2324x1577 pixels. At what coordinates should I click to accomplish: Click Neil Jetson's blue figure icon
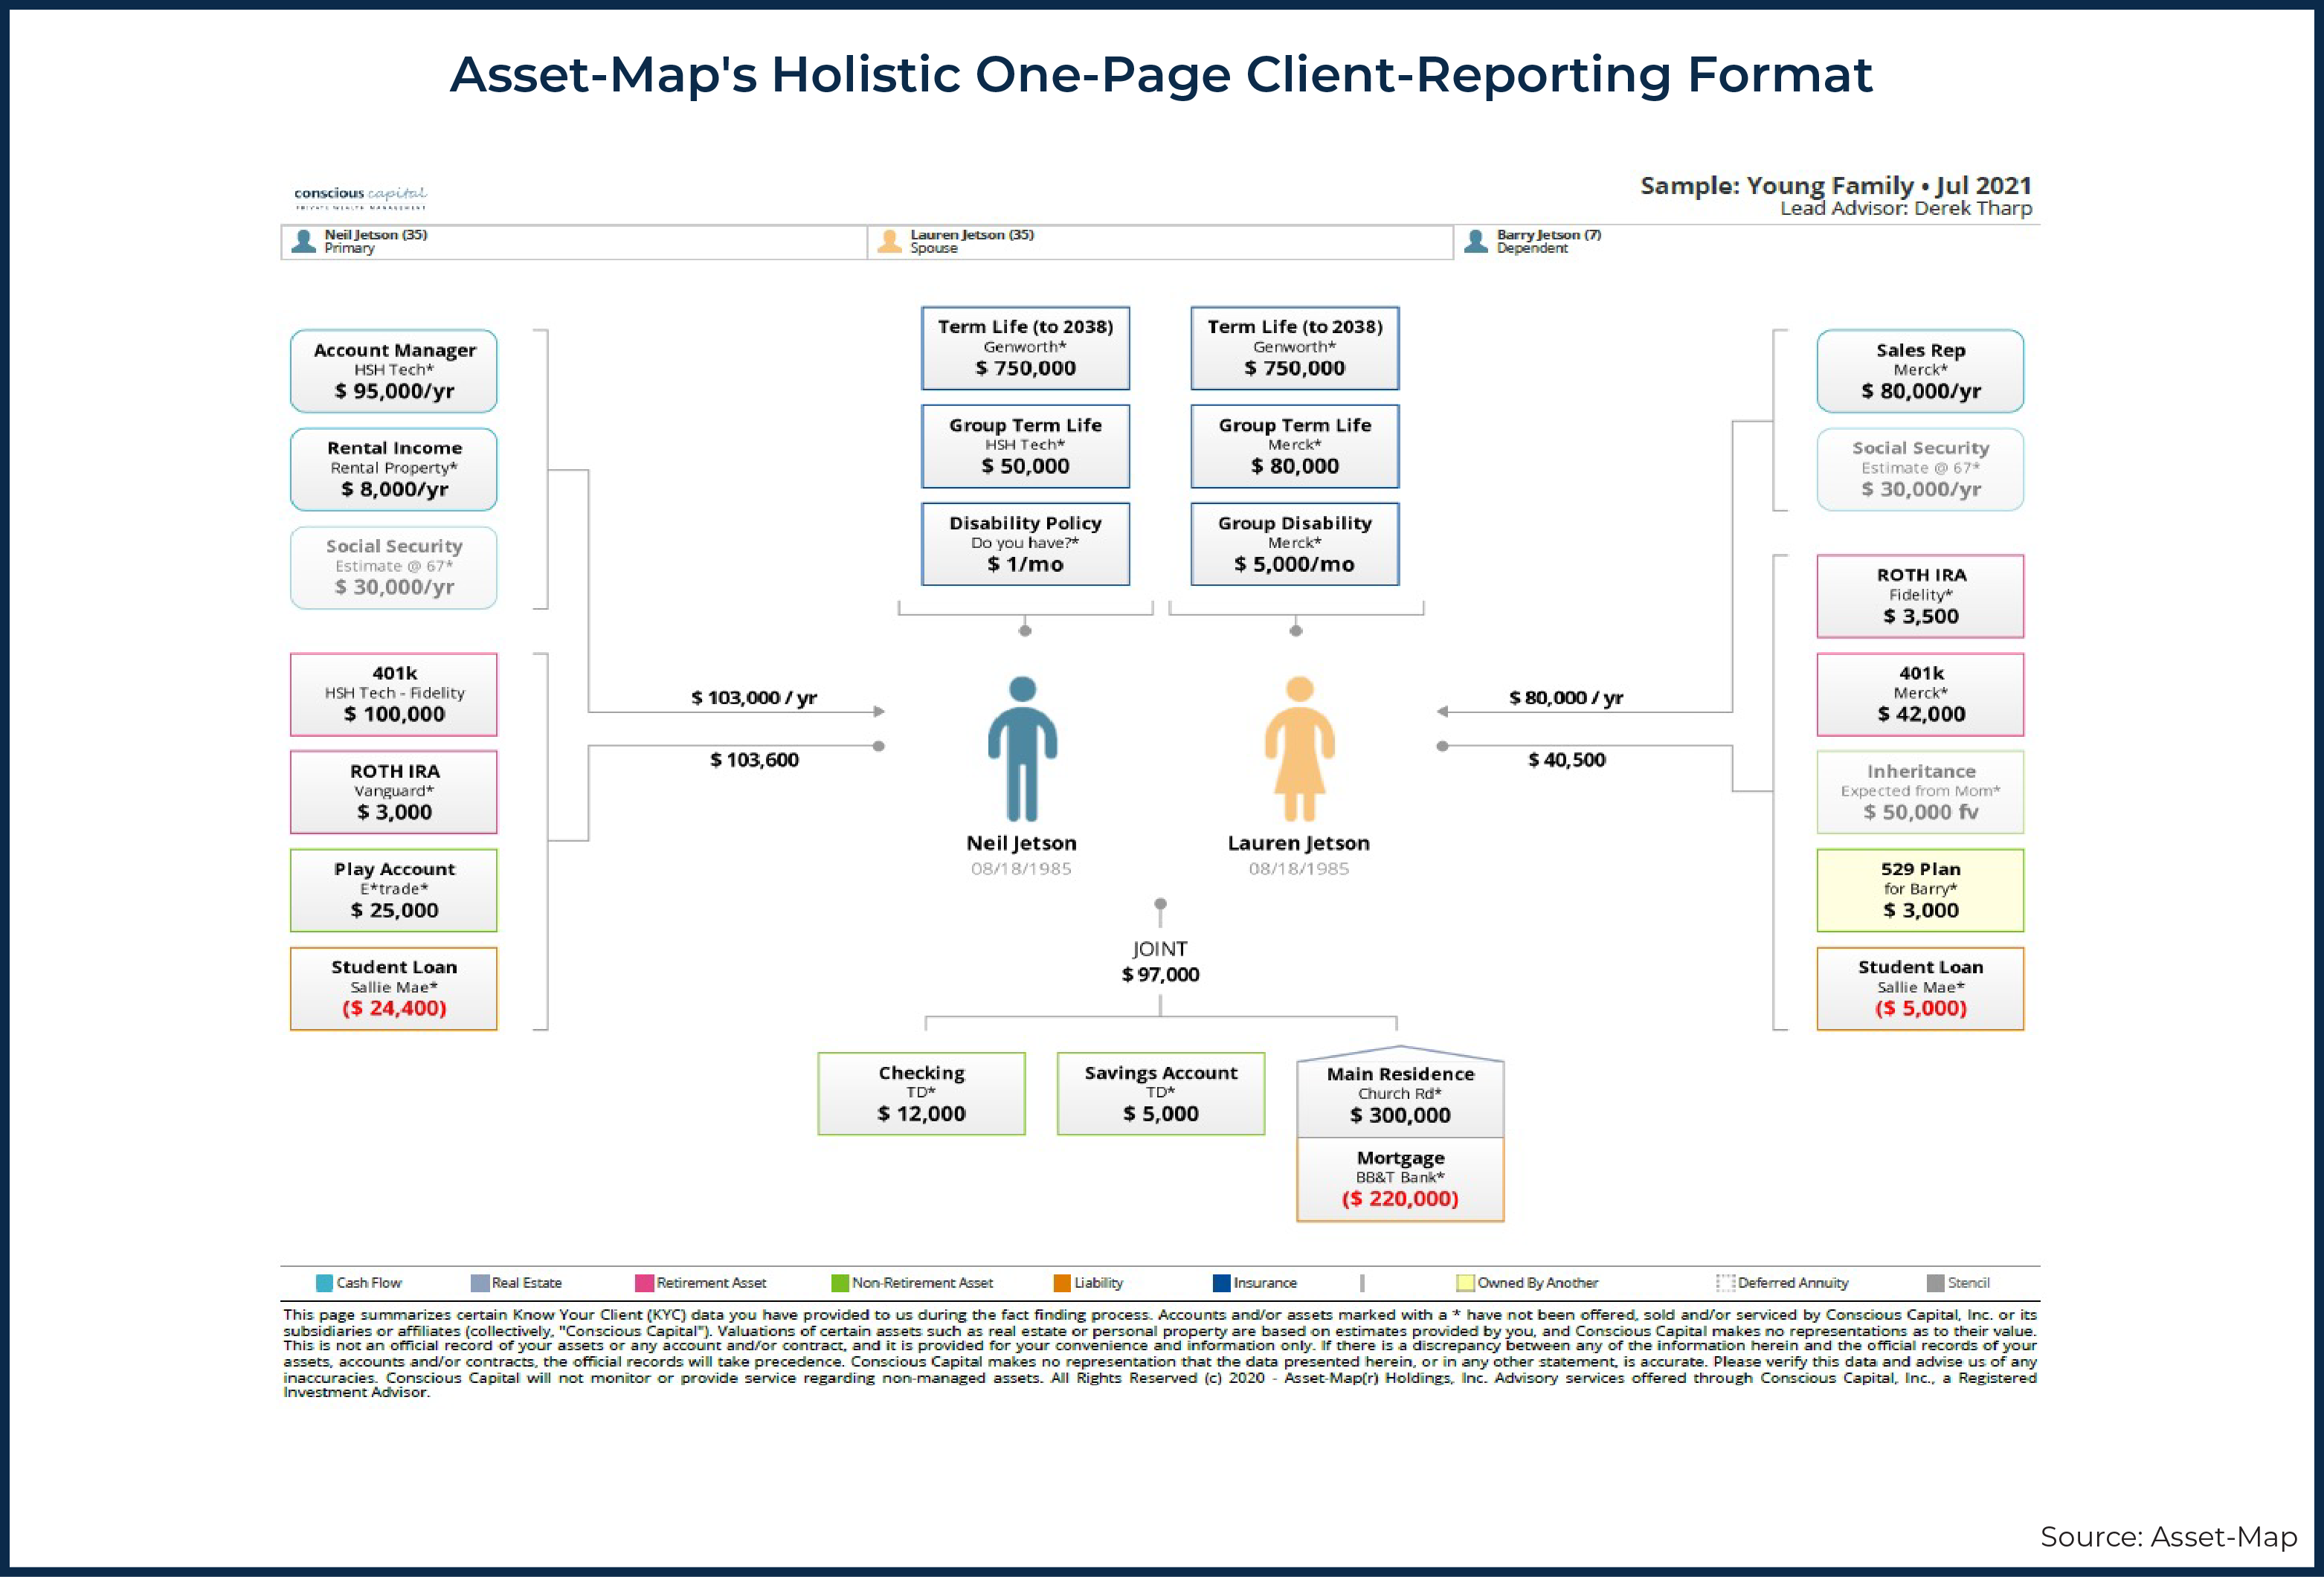click(x=1022, y=748)
